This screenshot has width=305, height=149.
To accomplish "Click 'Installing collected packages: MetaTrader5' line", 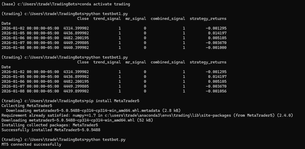I will [50, 125].
